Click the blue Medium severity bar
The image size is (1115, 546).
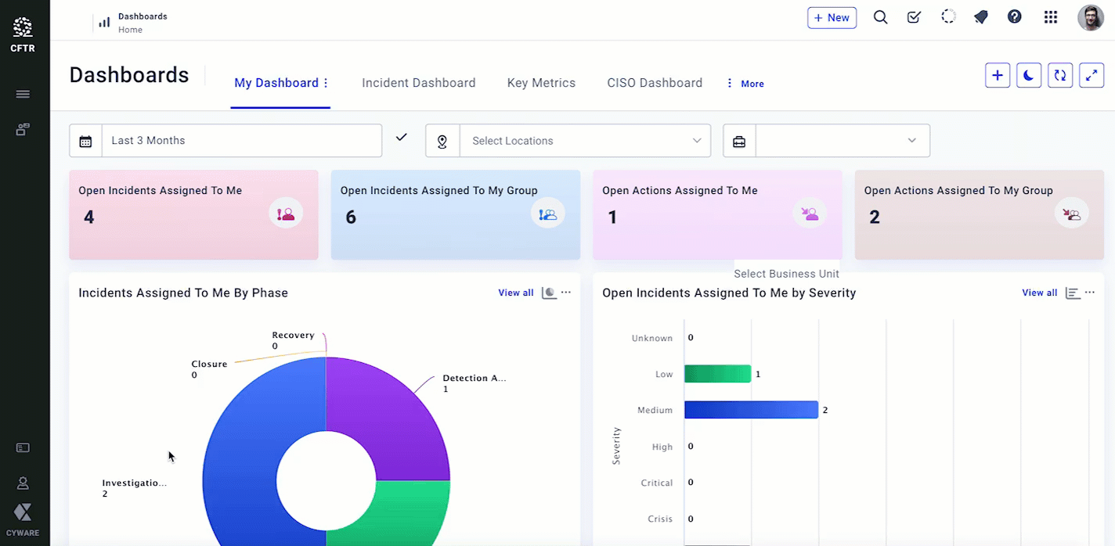[750, 410]
